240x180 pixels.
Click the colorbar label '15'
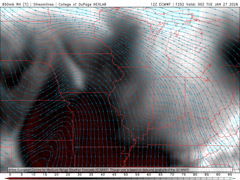45,175
